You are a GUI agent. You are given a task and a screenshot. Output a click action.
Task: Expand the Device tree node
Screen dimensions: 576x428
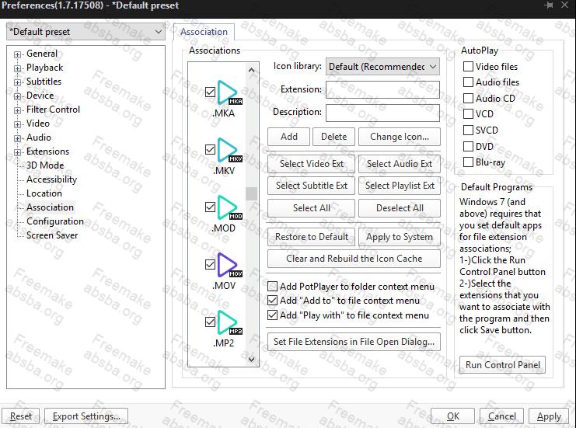[x=17, y=96]
